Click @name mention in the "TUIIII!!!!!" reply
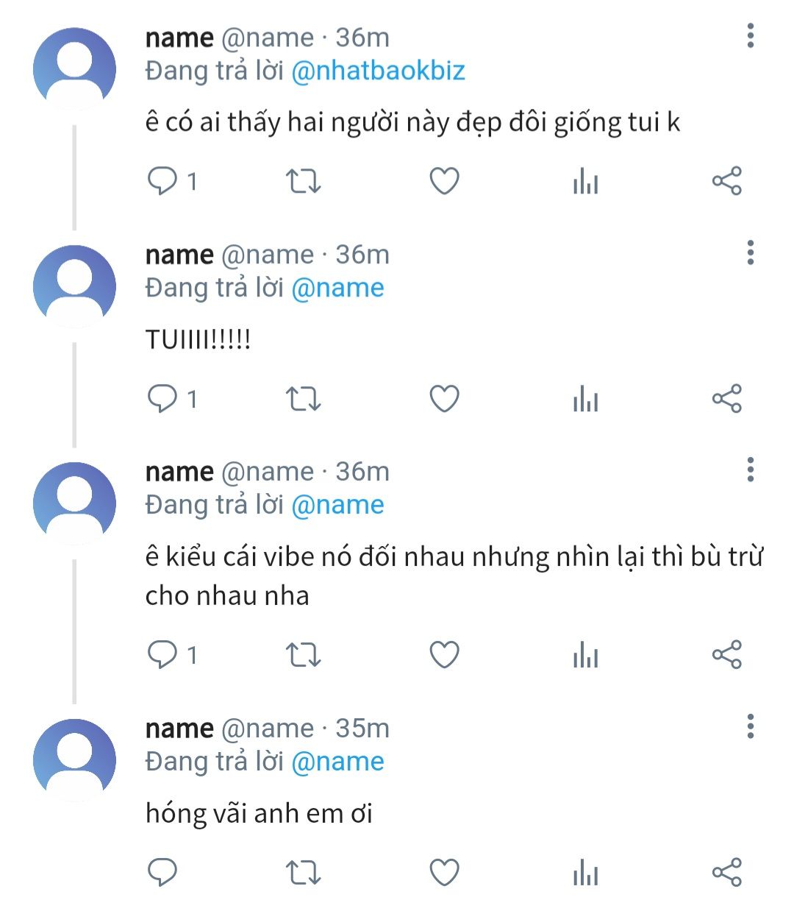 [337, 288]
